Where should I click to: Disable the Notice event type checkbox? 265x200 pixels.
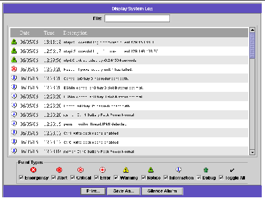pos(144,178)
